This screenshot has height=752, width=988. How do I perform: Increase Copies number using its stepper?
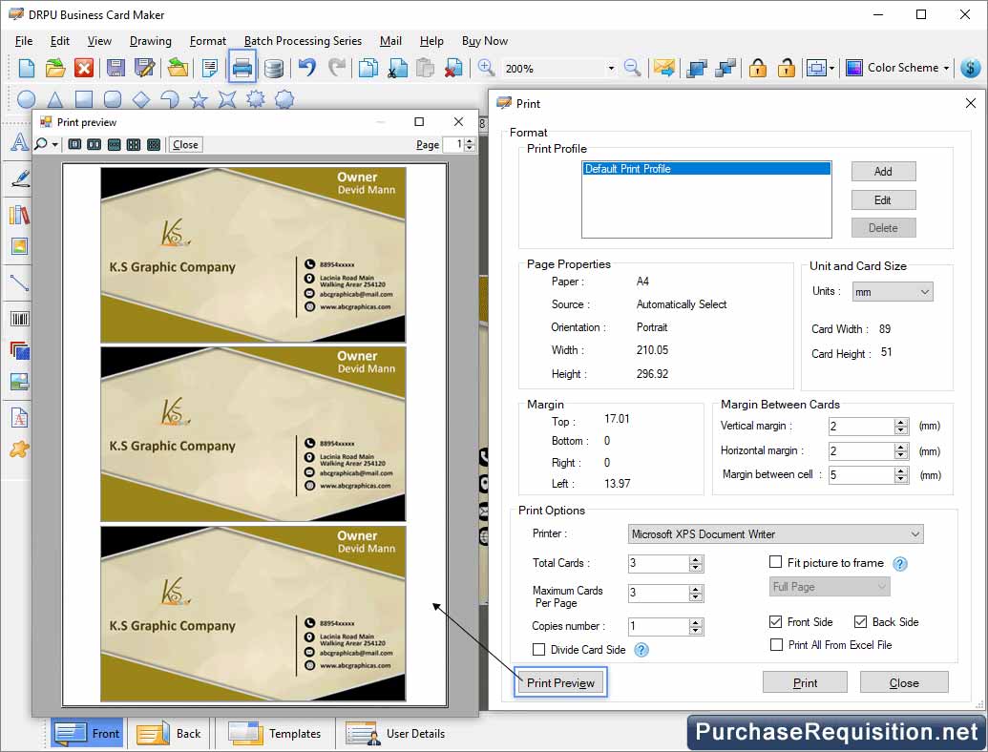click(696, 622)
